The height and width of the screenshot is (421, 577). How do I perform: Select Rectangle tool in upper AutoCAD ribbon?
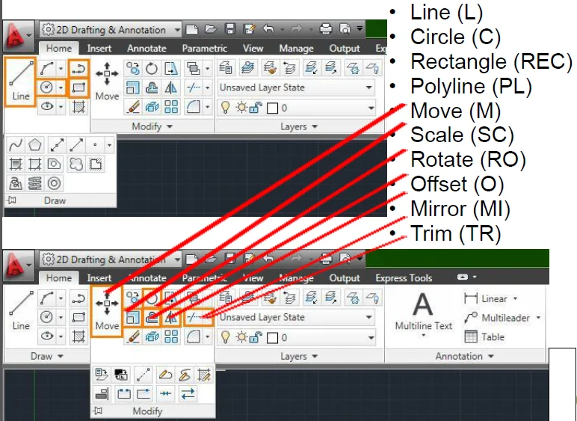click(x=78, y=87)
